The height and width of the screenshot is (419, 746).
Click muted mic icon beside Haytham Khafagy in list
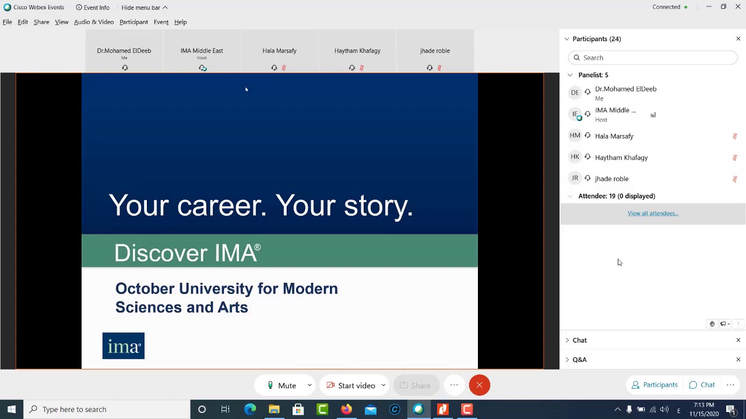(735, 158)
